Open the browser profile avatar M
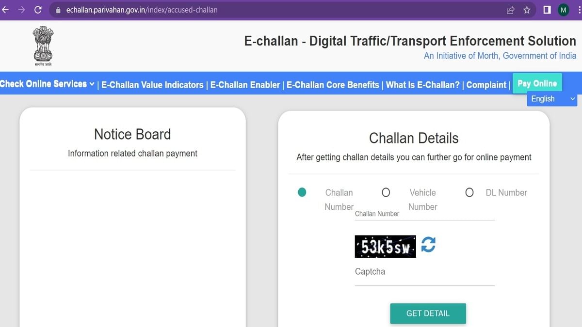Screen dimensions: 582x327 (x=563, y=10)
